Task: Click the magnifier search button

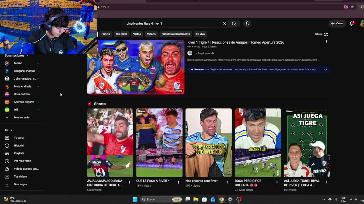Action: pyautogui.click(x=234, y=24)
